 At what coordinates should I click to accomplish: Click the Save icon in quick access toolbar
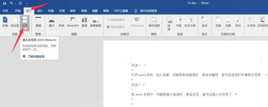5,3
